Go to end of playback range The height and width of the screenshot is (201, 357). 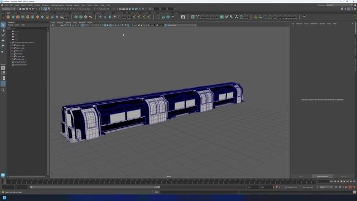pyautogui.click(x=354, y=181)
